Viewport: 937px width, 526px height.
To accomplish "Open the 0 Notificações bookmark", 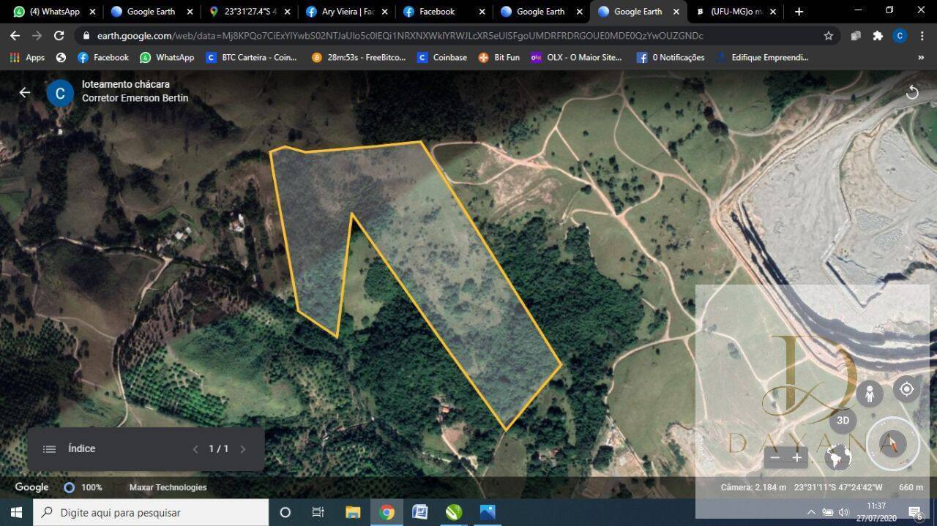I will pyautogui.click(x=671, y=57).
